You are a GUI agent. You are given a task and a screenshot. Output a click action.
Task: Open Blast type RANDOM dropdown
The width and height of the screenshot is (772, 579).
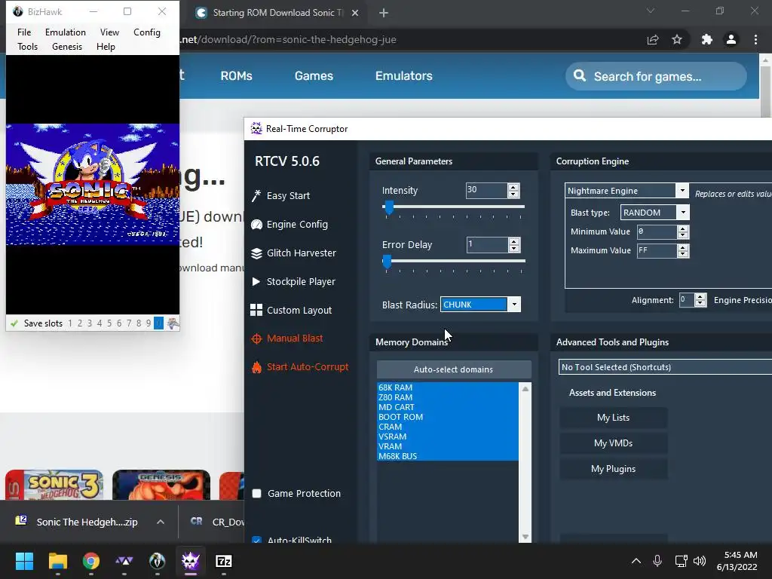click(x=683, y=212)
